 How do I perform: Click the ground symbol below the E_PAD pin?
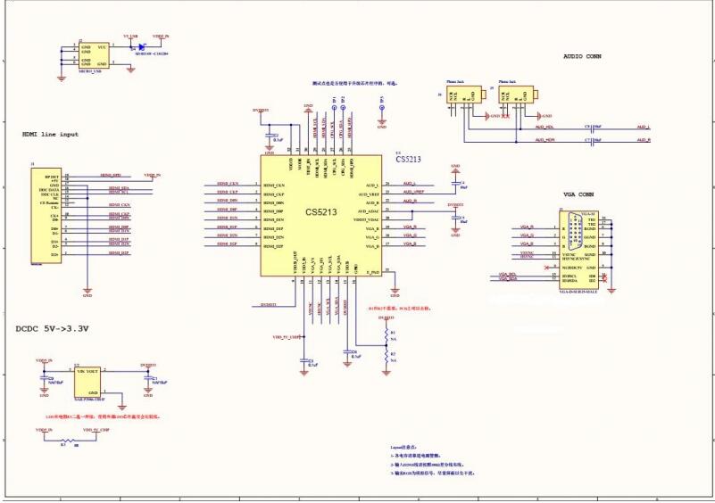395,290
